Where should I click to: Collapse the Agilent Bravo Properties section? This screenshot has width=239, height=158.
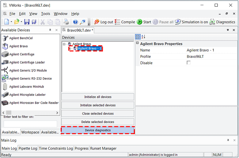[137, 43]
